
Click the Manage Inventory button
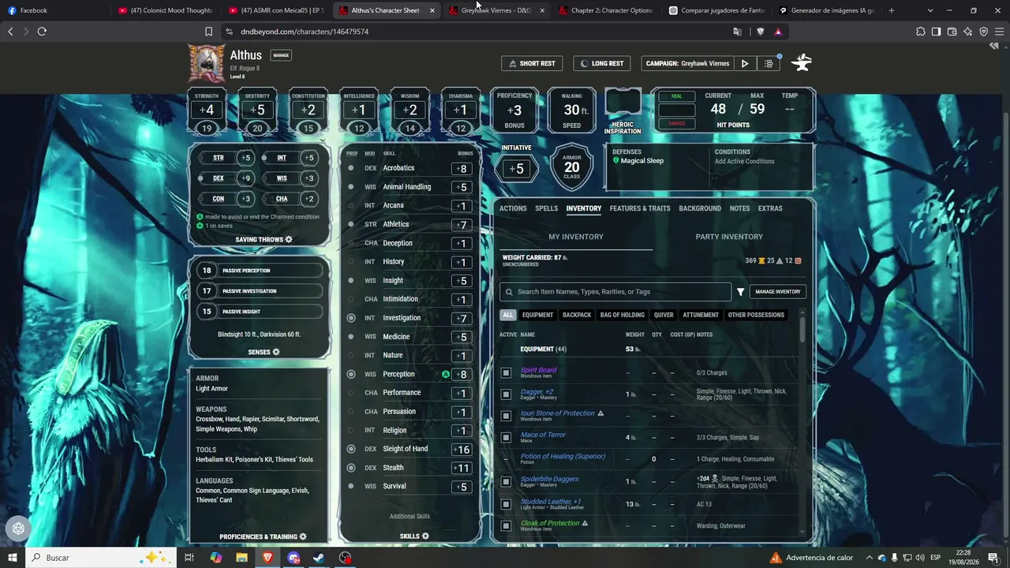[778, 292]
